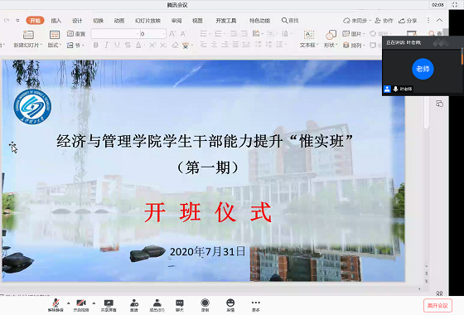The image size is (464, 315).
Task: Open the invite participants icon
Action: click(134, 305)
